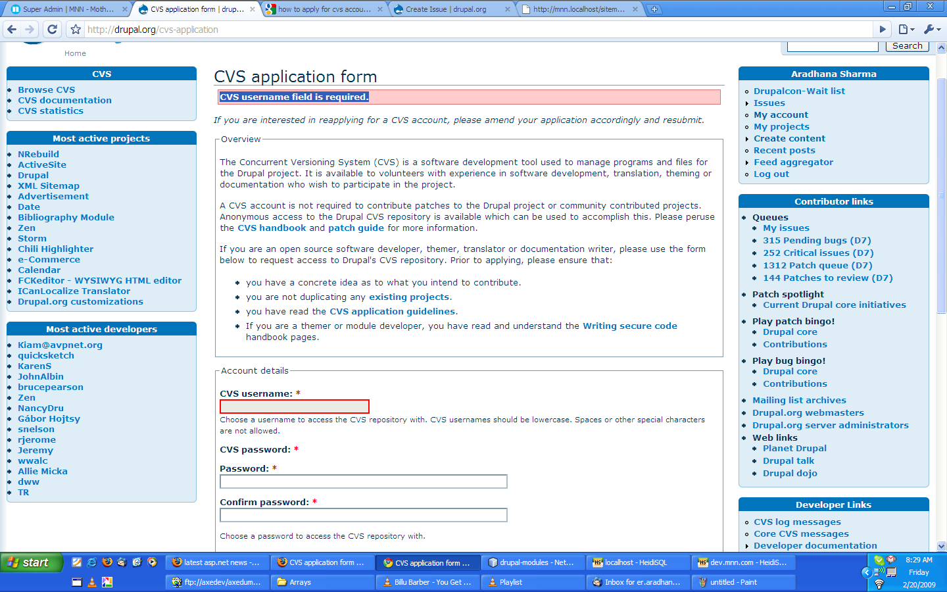Viewport: 947px width, 592px height.
Task: Click the Log out link
Action: (771, 174)
